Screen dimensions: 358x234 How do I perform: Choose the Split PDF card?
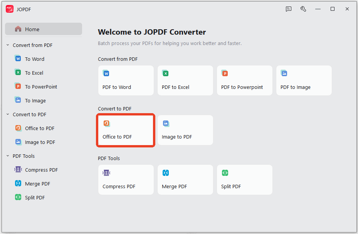coord(245,180)
